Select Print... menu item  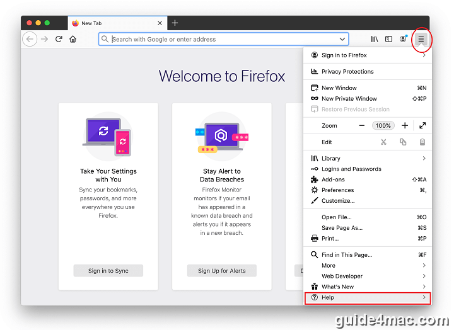tap(368, 239)
